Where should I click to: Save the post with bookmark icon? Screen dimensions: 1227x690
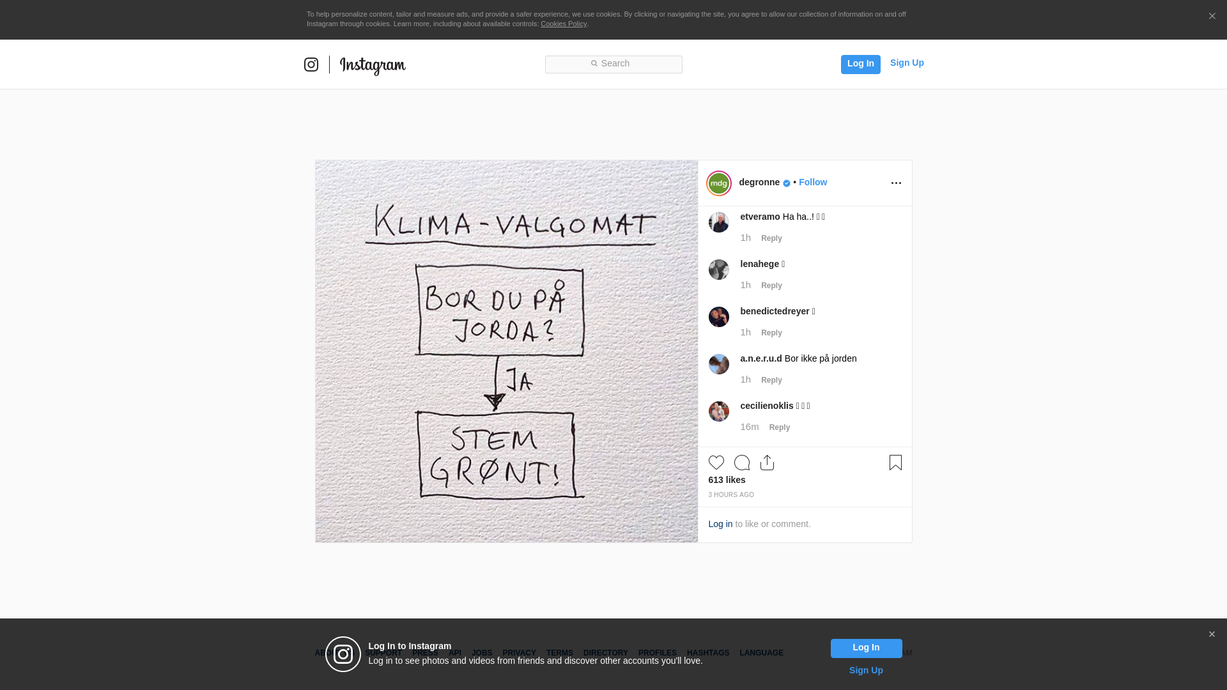click(x=895, y=463)
